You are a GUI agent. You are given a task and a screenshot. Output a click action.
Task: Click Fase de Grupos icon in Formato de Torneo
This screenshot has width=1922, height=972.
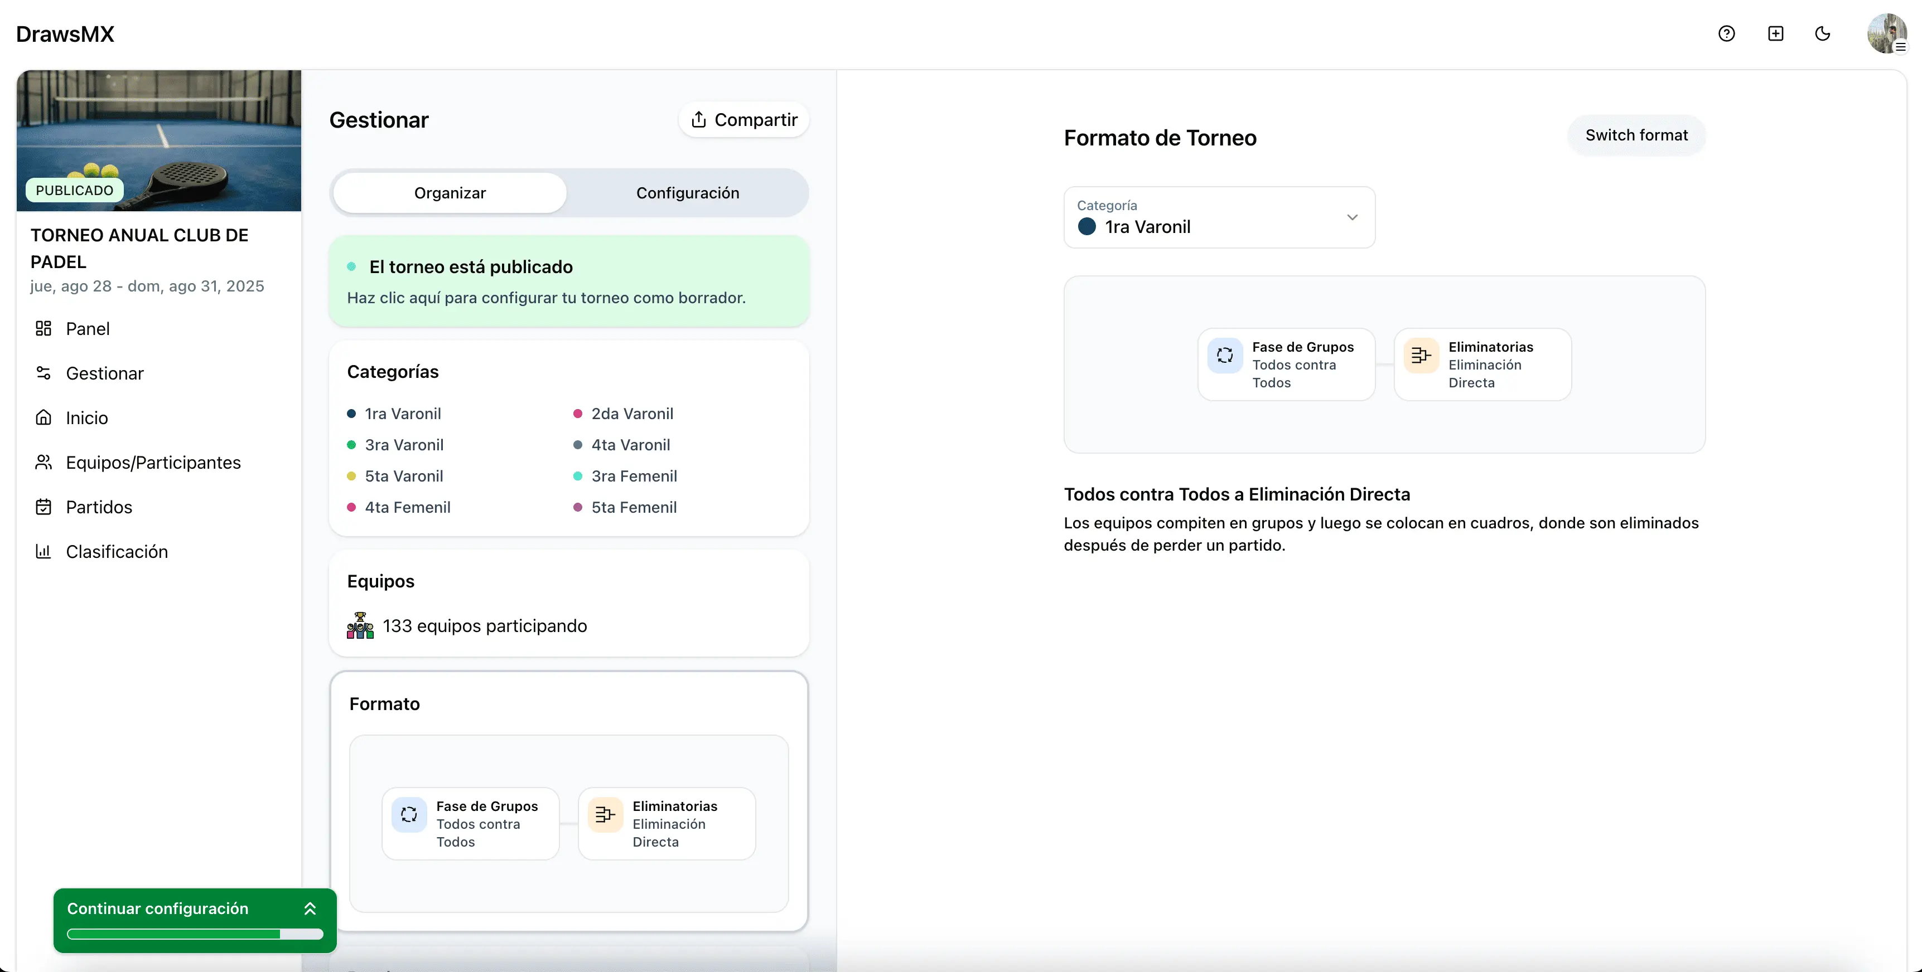tap(1225, 355)
